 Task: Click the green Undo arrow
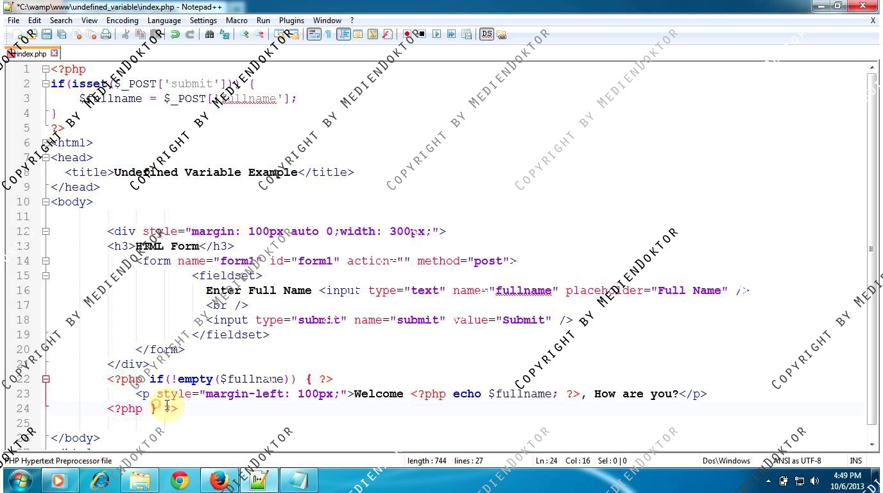175,34
